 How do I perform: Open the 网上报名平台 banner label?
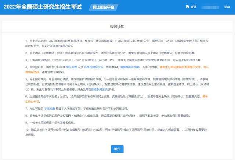point(104,7)
